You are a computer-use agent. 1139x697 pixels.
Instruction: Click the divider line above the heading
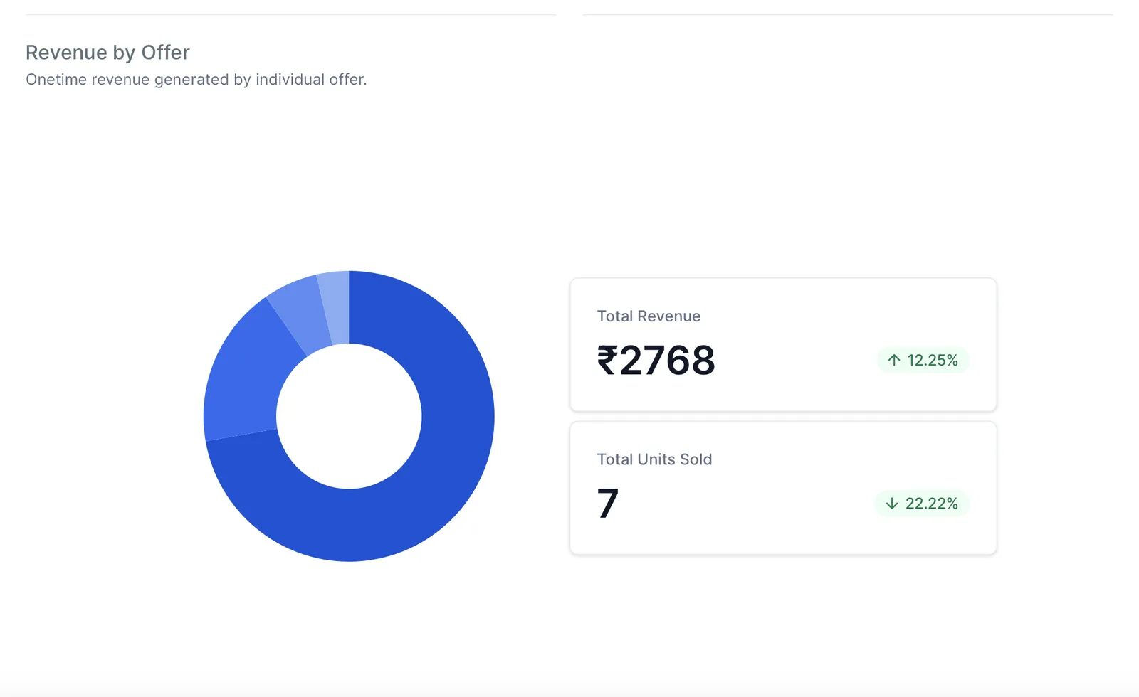click(290, 14)
